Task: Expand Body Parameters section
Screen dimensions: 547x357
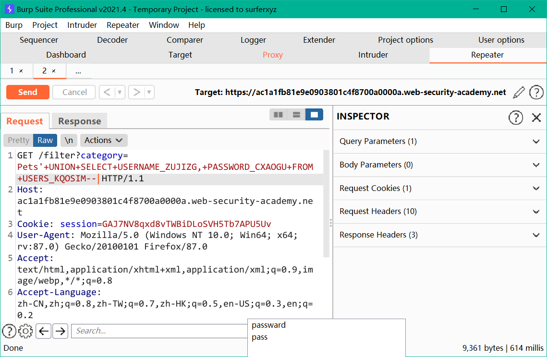Action: (x=440, y=165)
